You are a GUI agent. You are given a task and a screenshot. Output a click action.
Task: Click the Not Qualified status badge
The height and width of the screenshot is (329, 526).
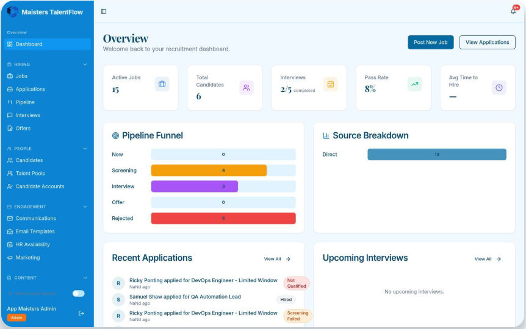click(297, 283)
